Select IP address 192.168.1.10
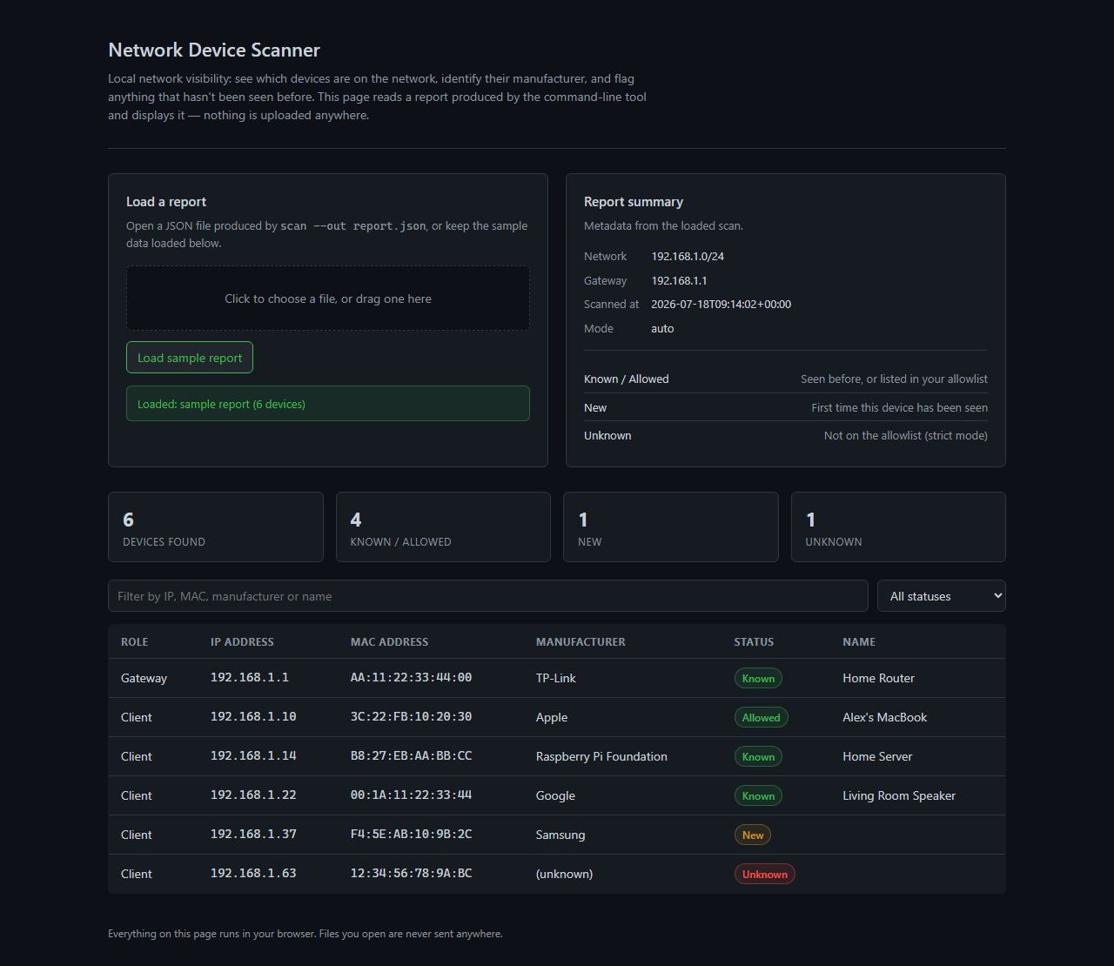This screenshot has width=1114, height=966. click(253, 716)
